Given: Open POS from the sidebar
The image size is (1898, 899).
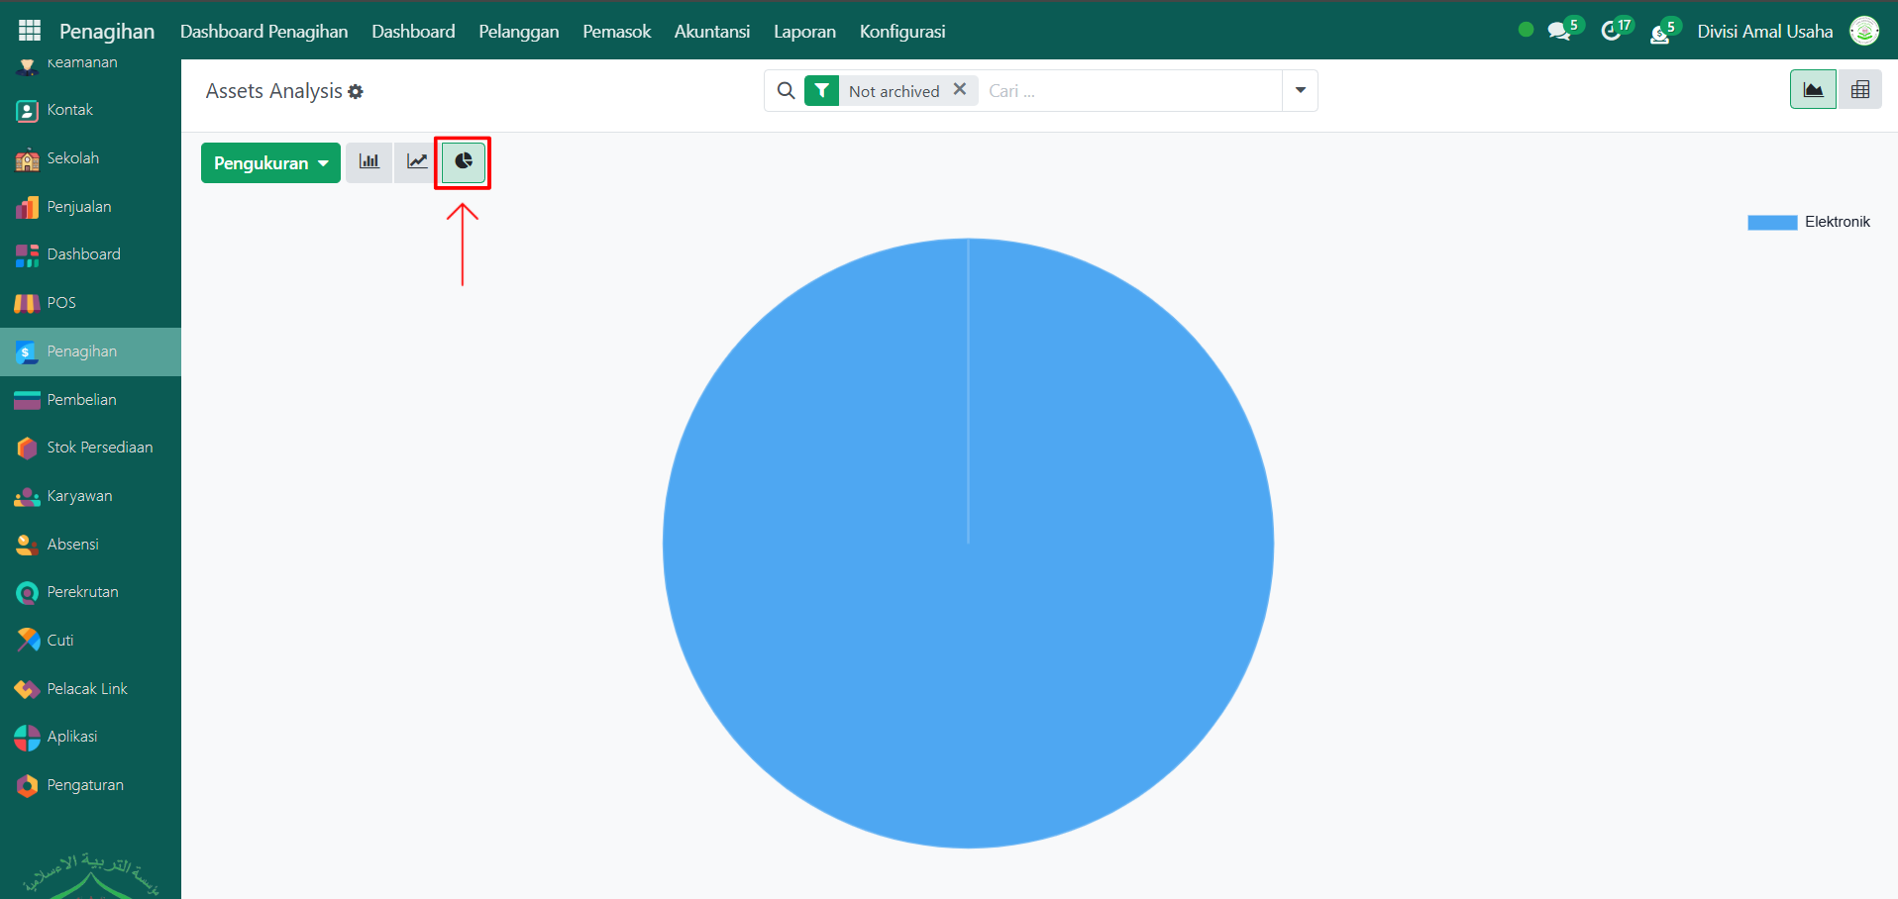Looking at the screenshot, I should coord(61,303).
